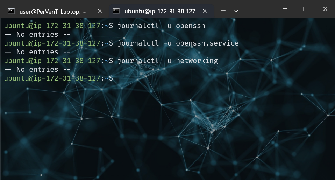The image size is (335, 180).
Task: Close the ubuntu@ip-172-31-38-127 tab
Action: click(x=206, y=11)
